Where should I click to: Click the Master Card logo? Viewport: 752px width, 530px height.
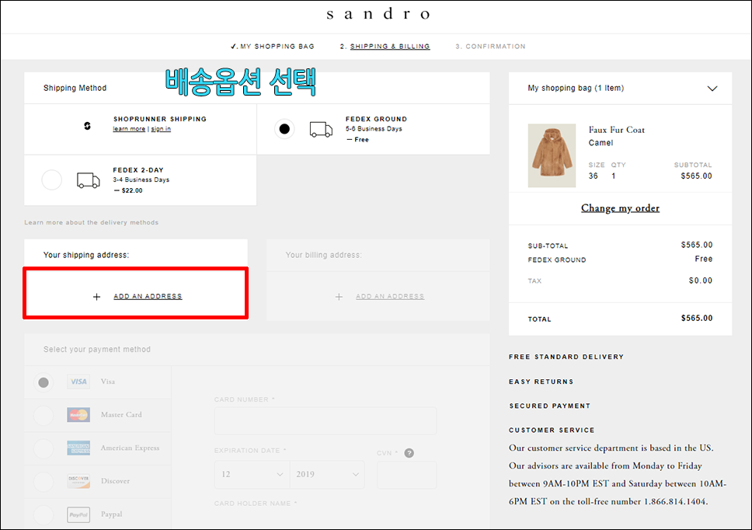coord(78,415)
